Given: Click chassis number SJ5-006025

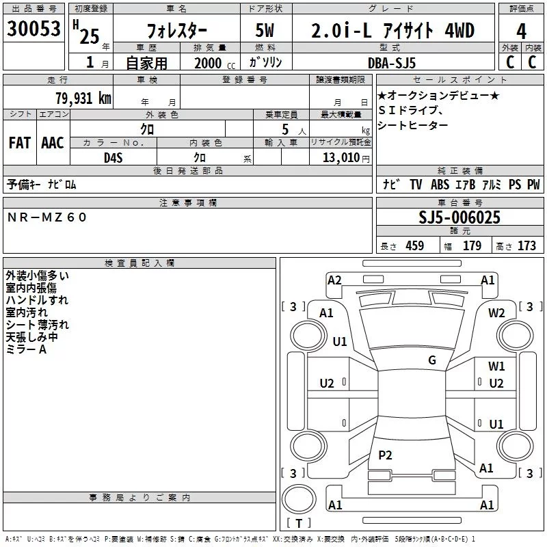Looking at the screenshot, I should pos(459,218).
